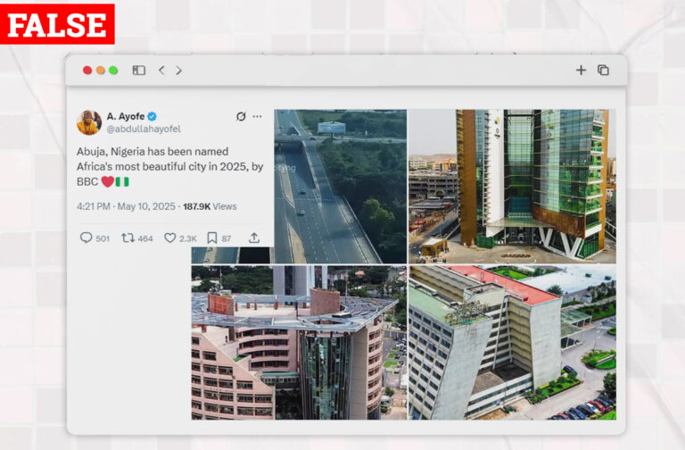
Task: Click the May 10, 2025 date
Action: pyautogui.click(x=146, y=206)
